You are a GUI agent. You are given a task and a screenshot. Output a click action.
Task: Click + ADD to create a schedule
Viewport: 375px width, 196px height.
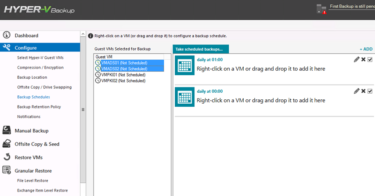[x=366, y=49]
